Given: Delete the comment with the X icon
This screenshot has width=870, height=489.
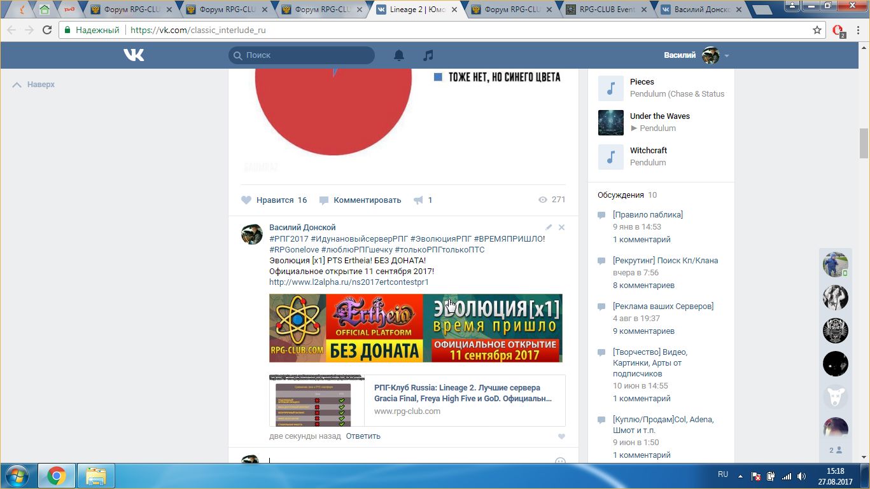Looking at the screenshot, I should (561, 227).
